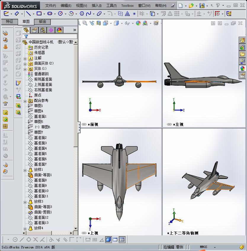247x251 pixels.
Task: Toggle the single view layout button
Action: tap(108, 240)
